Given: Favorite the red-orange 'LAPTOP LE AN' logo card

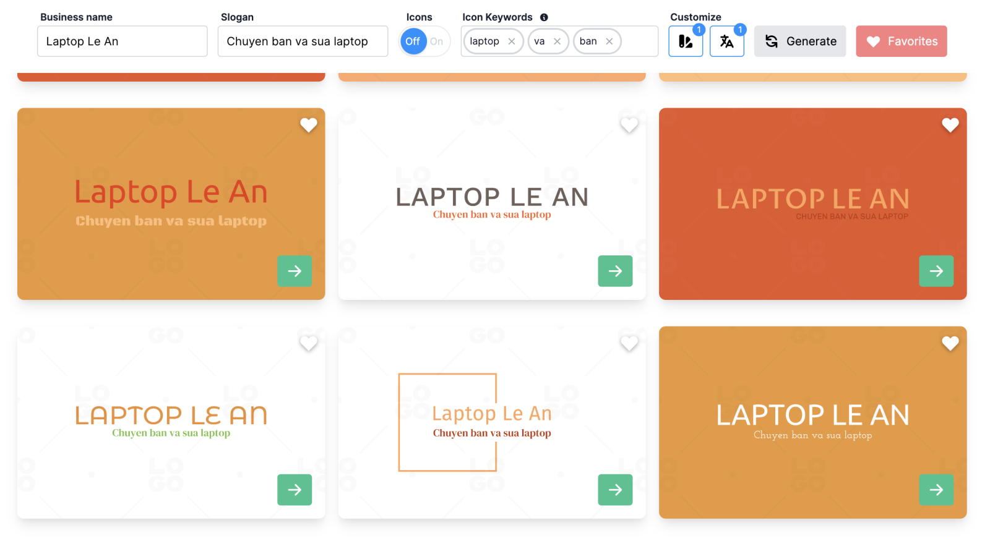Looking at the screenshot, I should coord(950,125).
